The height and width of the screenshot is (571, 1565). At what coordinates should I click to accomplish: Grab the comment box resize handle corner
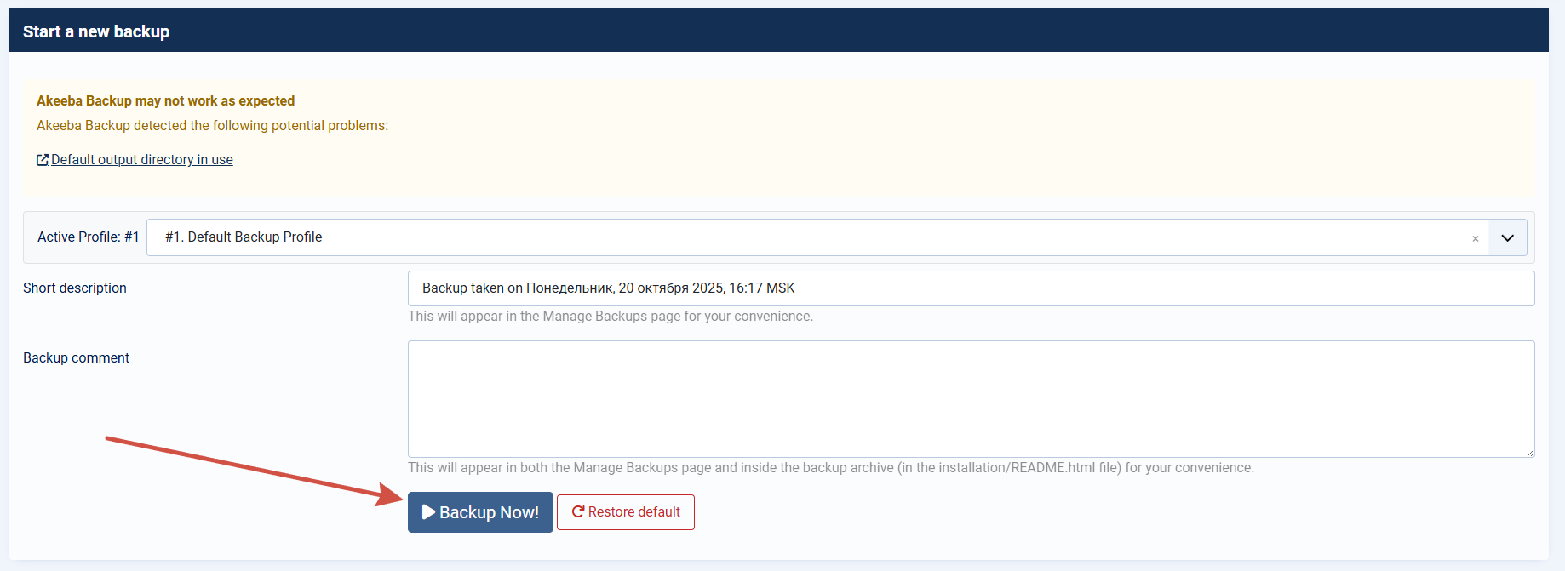[1530, 453]
